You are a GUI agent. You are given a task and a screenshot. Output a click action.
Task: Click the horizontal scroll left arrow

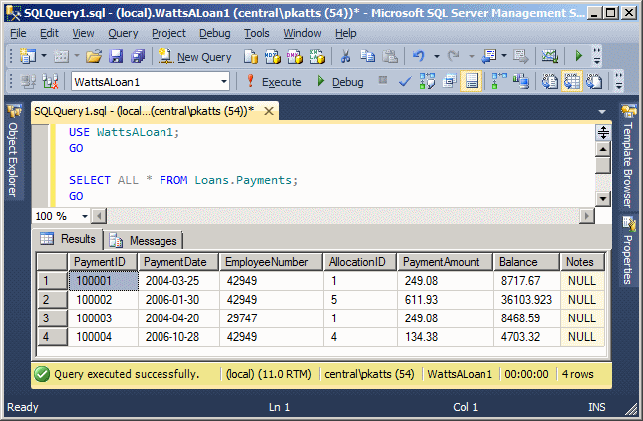coord(99,216)
